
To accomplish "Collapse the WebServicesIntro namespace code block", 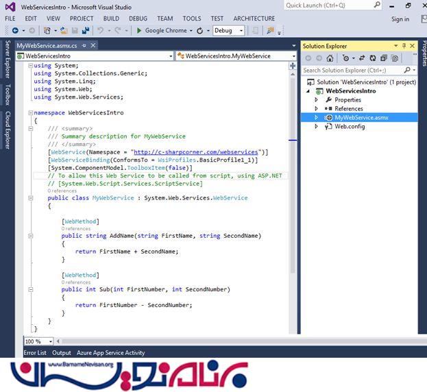I will click(30, 112).
